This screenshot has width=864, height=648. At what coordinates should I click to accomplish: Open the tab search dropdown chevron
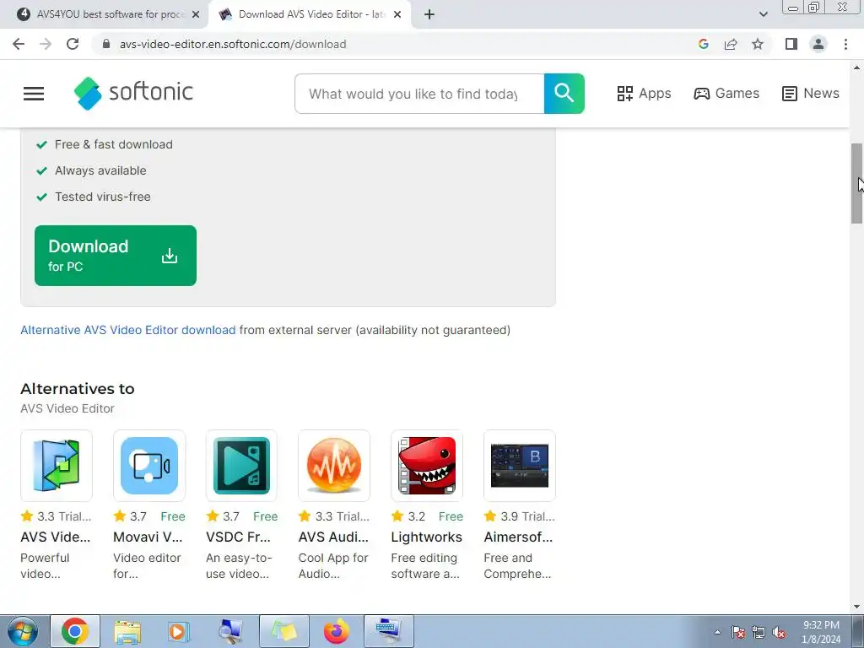[763, 14]
